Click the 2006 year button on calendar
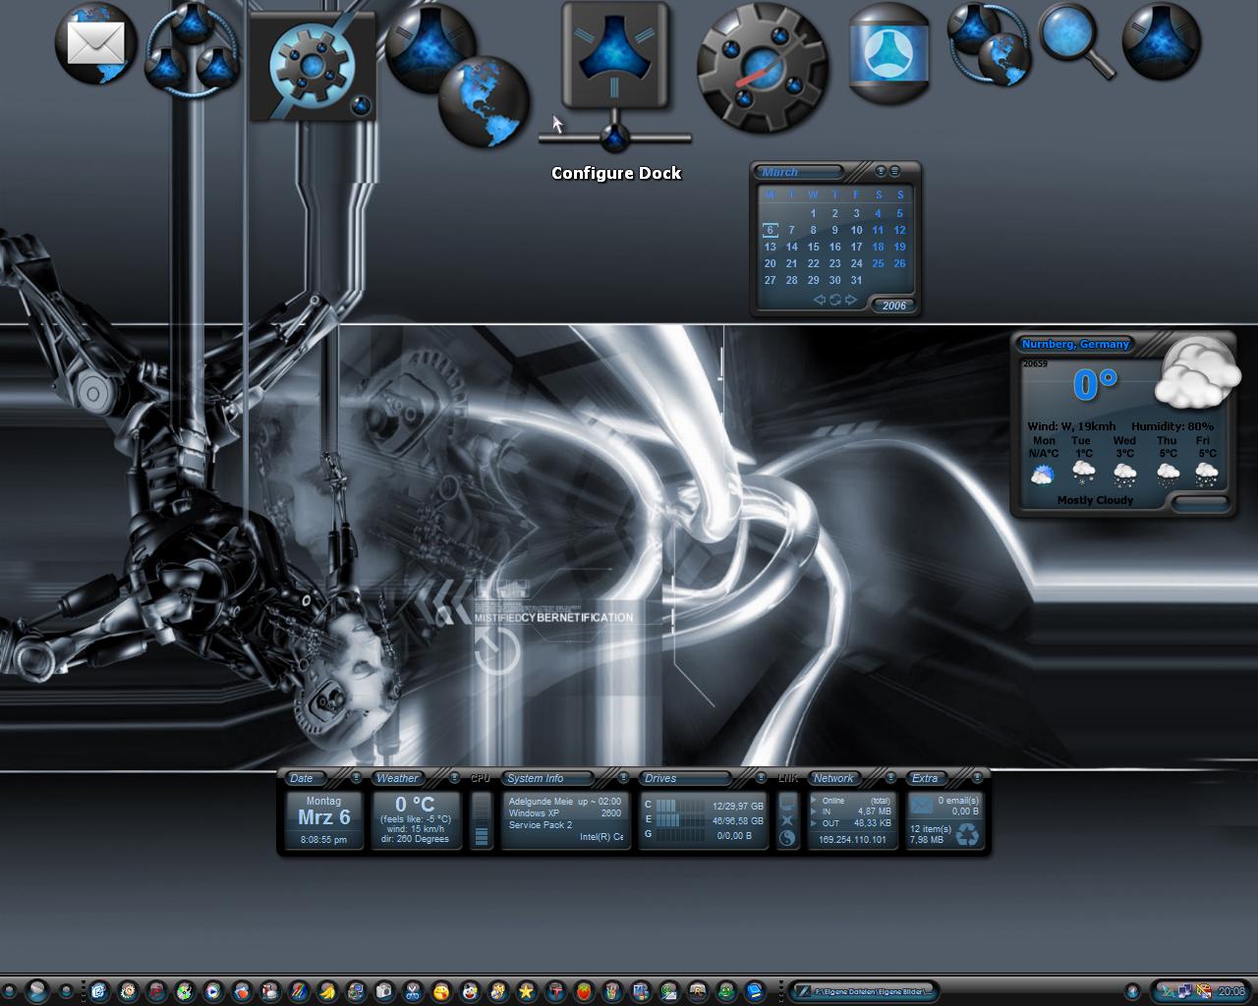Viewport: 1258px width, 1006px height. pyautogui.click(x=894, y=306)
